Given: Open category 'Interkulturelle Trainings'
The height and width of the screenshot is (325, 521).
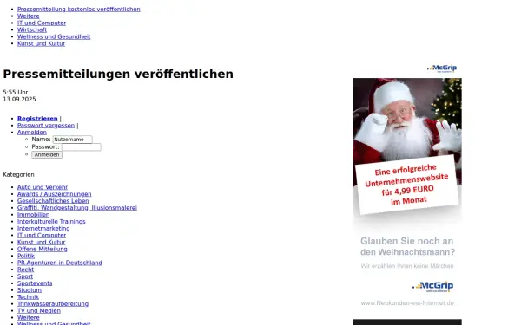Looking at the screenshot, I should (x=51, y=222).
